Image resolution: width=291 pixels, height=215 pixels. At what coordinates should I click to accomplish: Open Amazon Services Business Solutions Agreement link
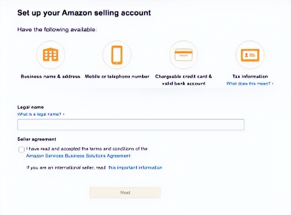tap(78, 156)
